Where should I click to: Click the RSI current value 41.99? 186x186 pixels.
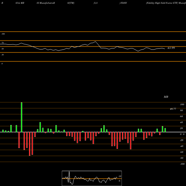(171, 48)
